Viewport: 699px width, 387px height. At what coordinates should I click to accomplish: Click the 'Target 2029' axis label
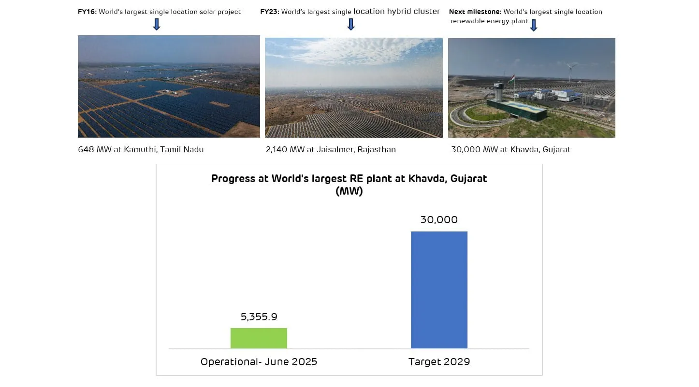[x=439, y=362]
